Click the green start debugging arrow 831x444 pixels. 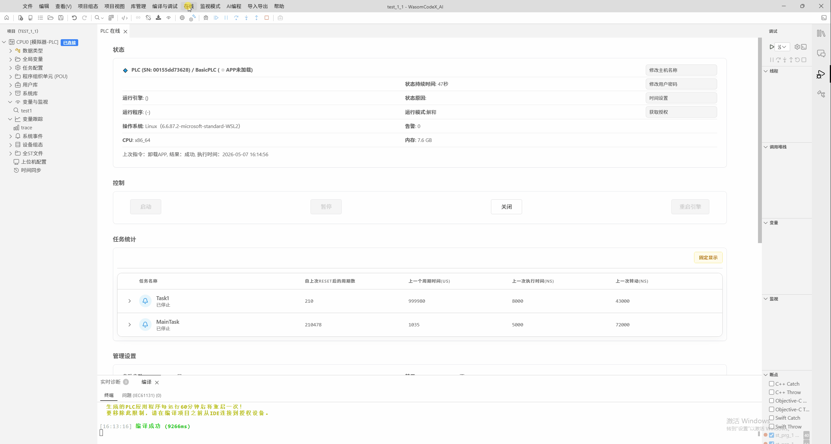772,47
